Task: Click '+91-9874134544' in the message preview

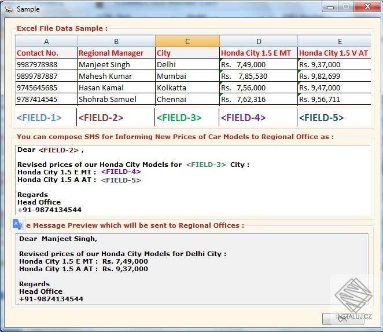Action: tap(51, 299)
